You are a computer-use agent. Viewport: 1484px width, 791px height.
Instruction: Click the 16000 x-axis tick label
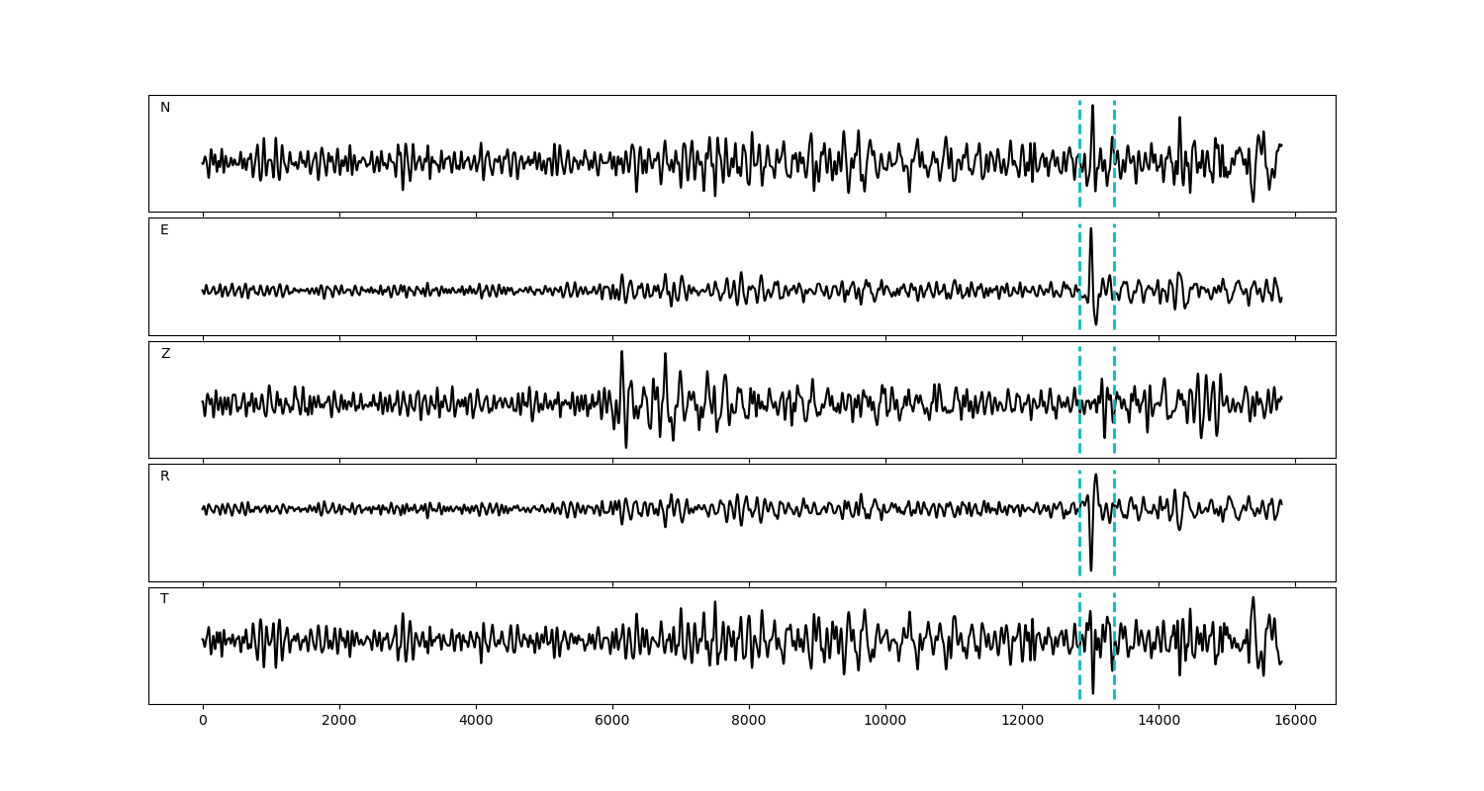click(1295, 722)
